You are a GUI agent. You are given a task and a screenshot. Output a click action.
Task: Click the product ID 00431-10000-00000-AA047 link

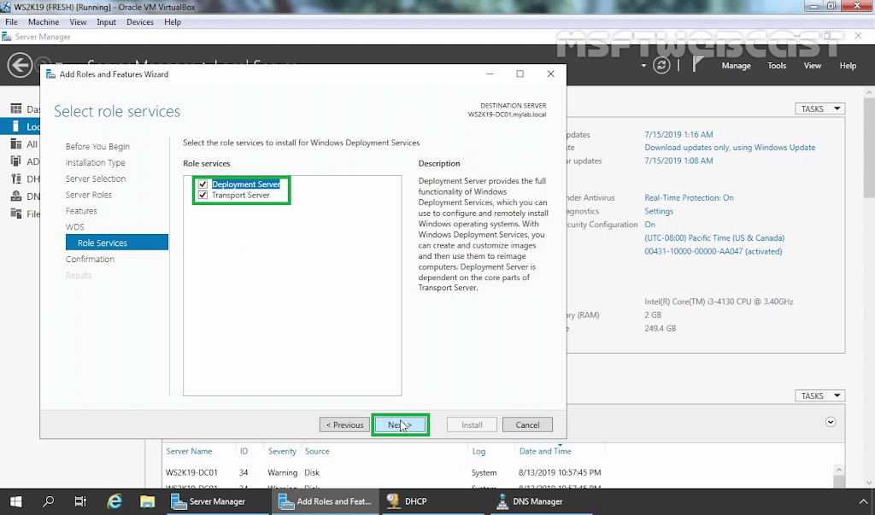(x=714, y=251)
